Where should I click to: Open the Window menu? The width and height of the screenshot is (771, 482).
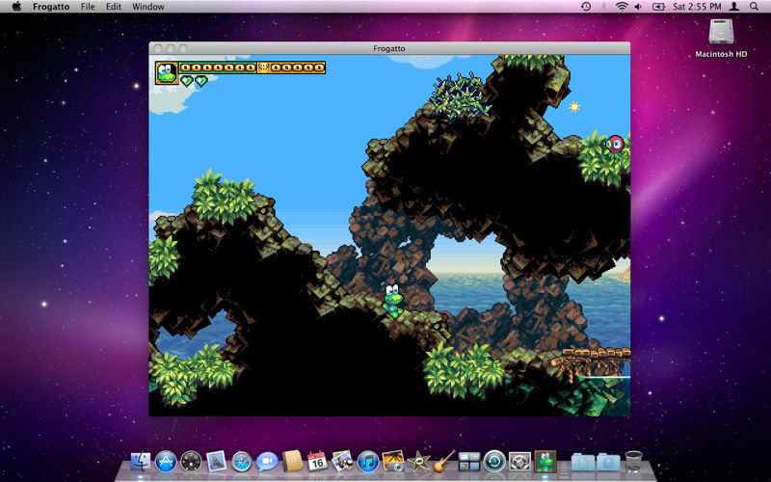[148, 7]
